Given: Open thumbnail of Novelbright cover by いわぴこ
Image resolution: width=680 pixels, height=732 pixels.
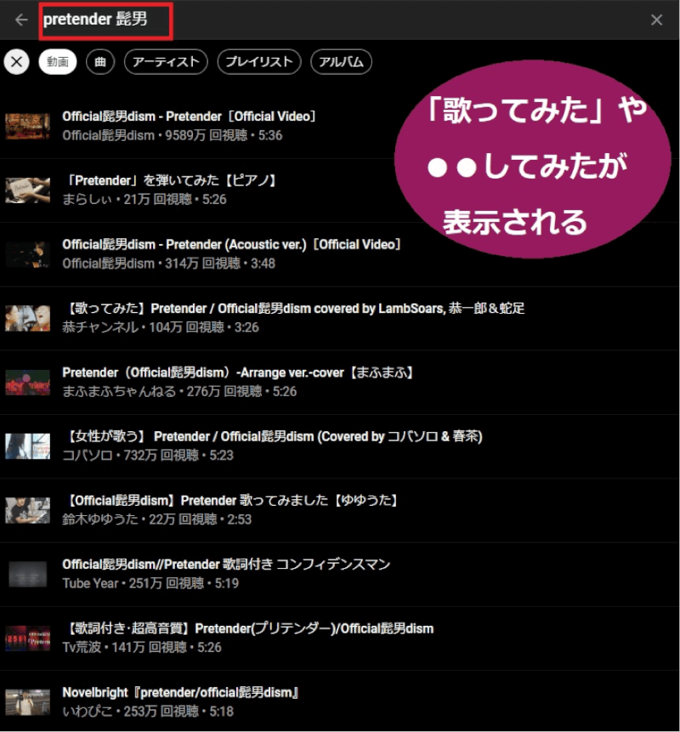Looking at the screenshot, I should coord(27,701).
